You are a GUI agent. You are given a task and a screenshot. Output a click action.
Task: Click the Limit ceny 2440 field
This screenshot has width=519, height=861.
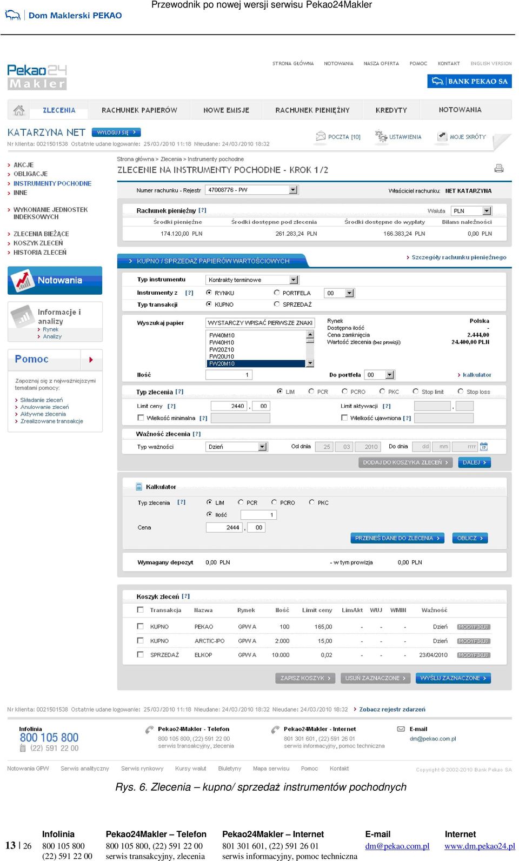(229, 406)
